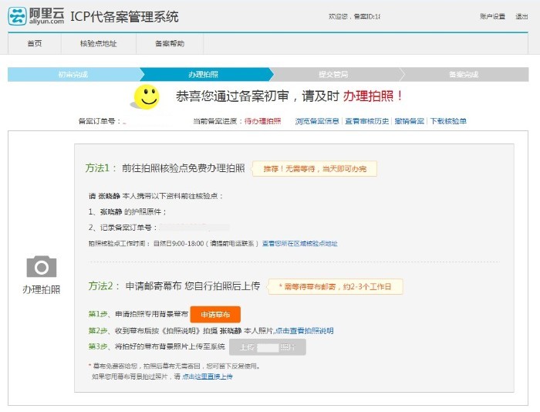This screenshot has height=412, width=540.
Task: Click the gray upload photo button
Action: pos(267,347)
